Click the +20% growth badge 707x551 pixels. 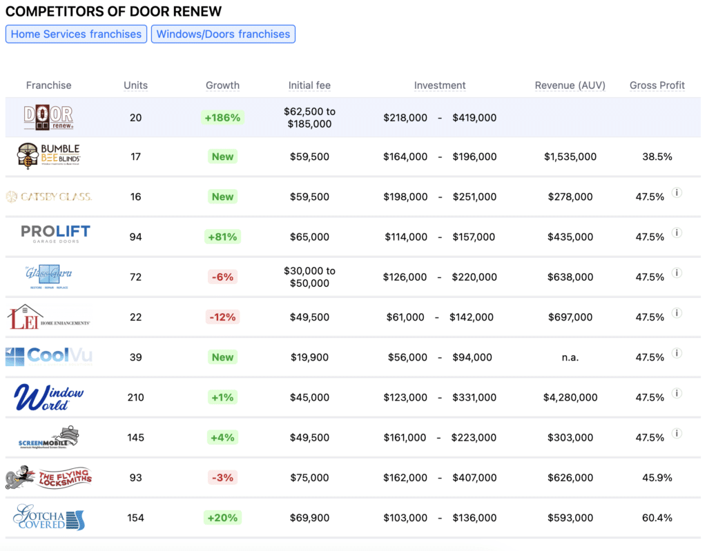click(x=223, y=517)
